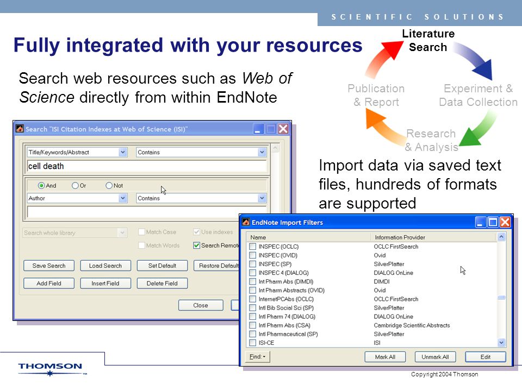Click the empty Author search text field

coord(147,212)
